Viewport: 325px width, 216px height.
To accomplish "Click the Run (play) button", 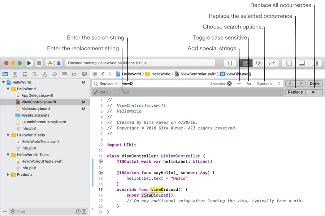I will pyautogui.click(x=29, y=63).
